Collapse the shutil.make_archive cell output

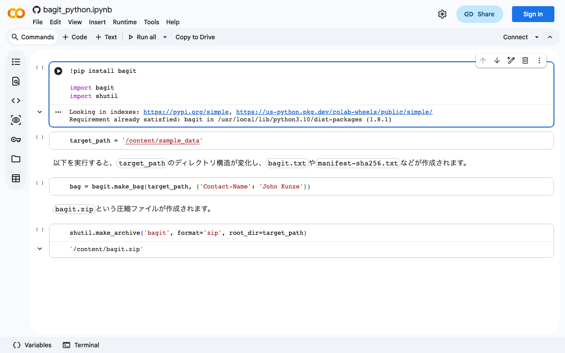39,248
